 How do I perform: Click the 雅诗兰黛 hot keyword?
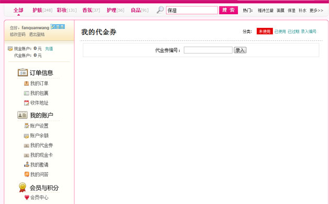pyautogui.click(x=266, y=10)
